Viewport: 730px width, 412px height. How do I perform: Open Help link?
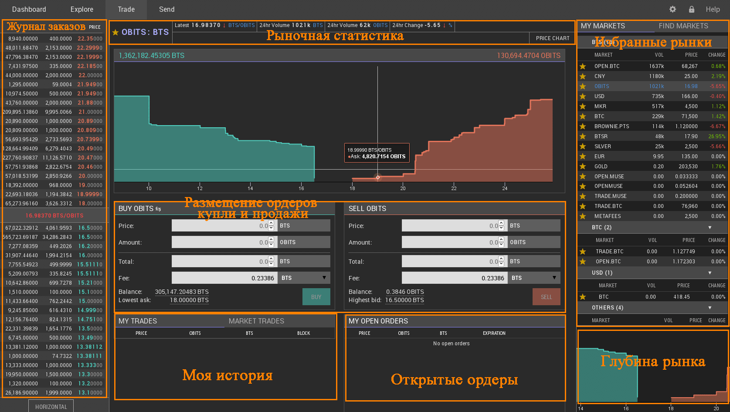tap(713, 9)
